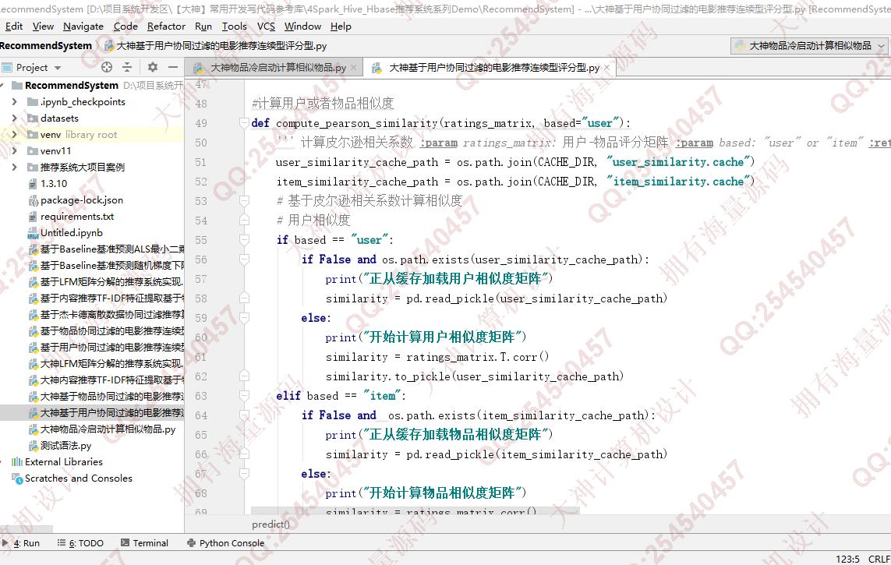Open run configuration dropdown 大神物品冷启动计算相似物品

[x=810, y=45]
